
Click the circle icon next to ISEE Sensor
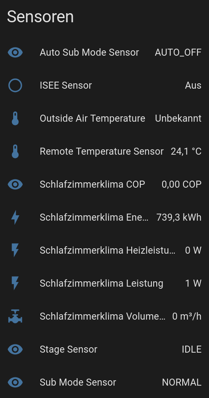[x=15, y=85]
